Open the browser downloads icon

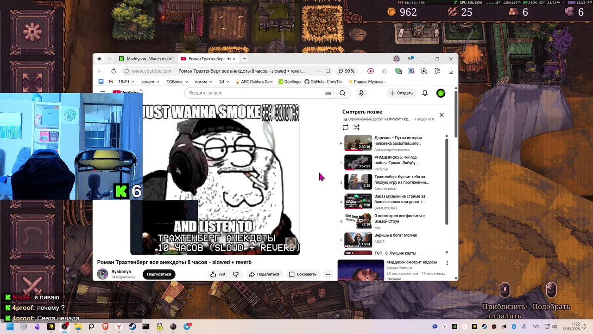[451, 71]
